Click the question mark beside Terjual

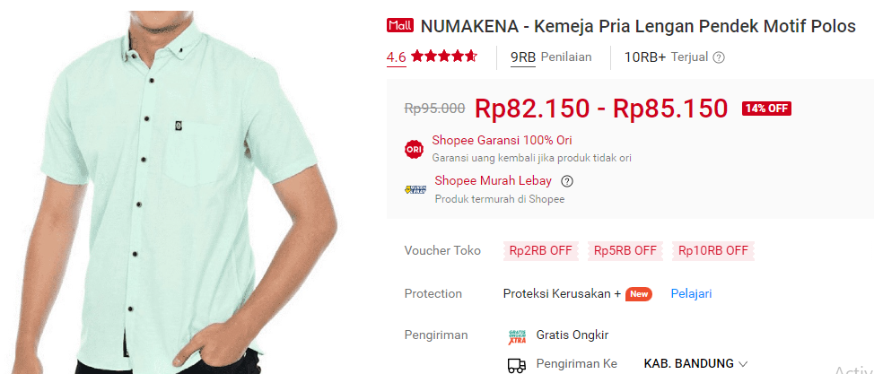click(x=719, y=57)
